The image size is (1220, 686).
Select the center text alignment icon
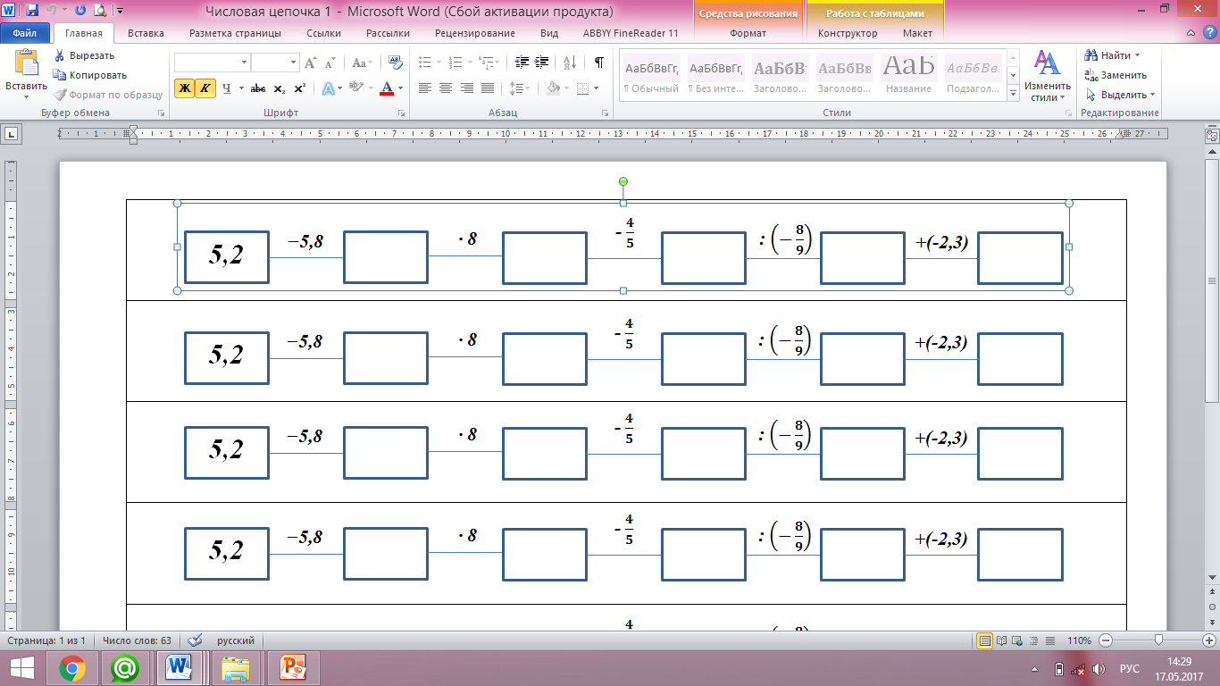445,88
